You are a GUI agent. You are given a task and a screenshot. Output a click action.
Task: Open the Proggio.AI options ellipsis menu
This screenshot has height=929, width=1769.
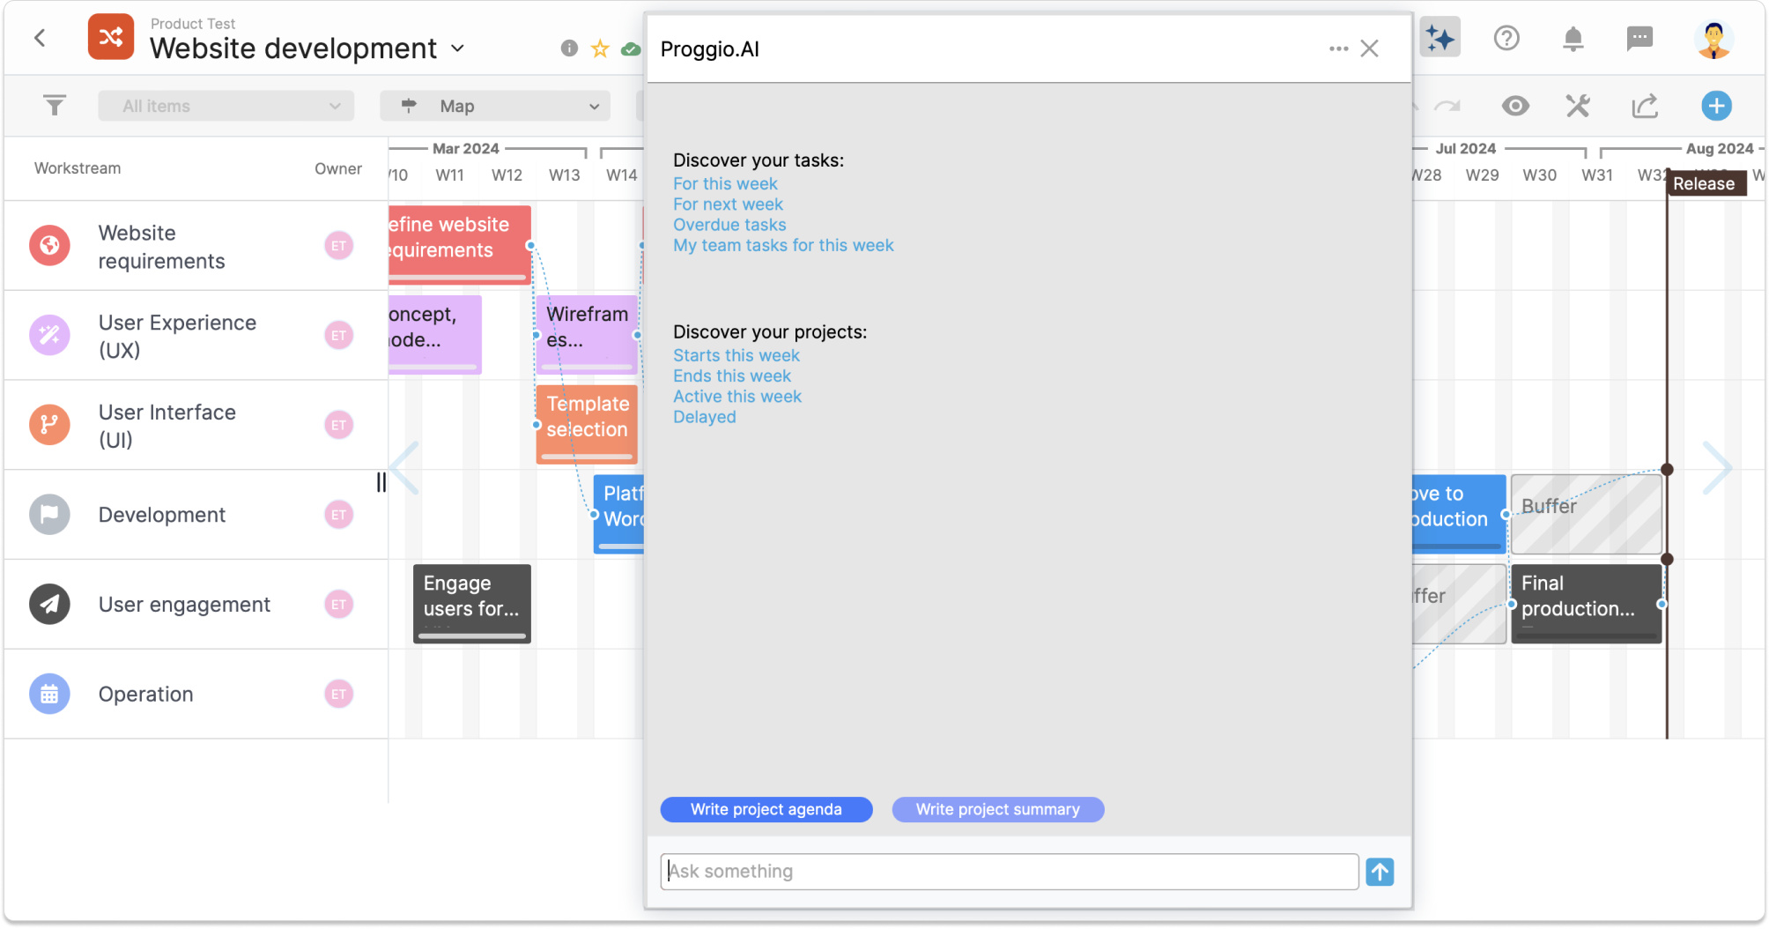pos(1338,49)
